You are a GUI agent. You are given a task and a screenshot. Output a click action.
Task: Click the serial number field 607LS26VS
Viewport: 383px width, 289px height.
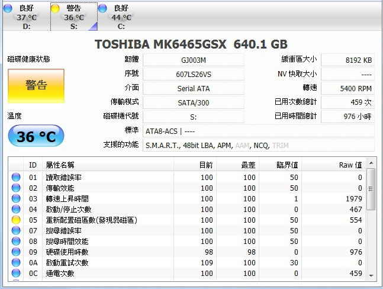pos(194,74)
